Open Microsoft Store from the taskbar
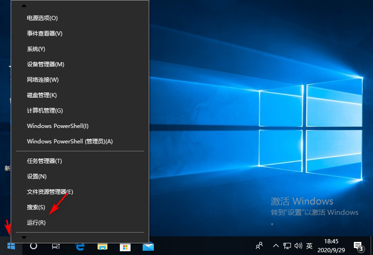 [x=125, y=246]
